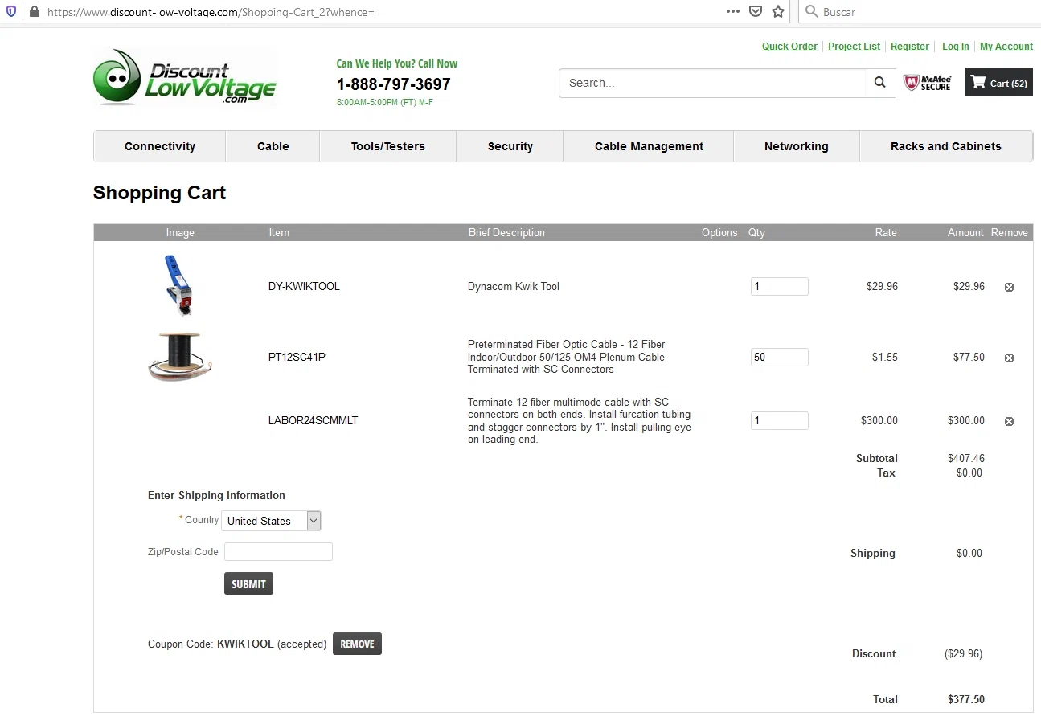This screenshot has width=1041, height=716.
Task: Click the Terminate 12 fiber multimode description
Action: pyautogui.click(x=580, y=421)
